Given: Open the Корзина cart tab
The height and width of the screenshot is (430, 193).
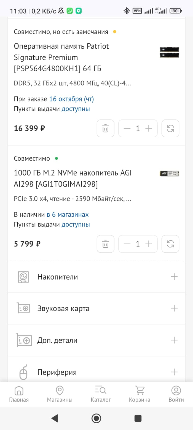Looking at the screenshot, I should [140, 394].
